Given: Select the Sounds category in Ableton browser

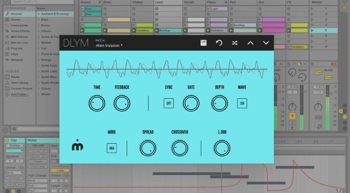Looking at the screenshot, I should [x=19, y=14].
